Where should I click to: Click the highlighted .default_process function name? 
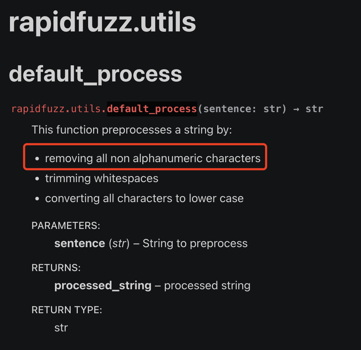coord(152,109)
